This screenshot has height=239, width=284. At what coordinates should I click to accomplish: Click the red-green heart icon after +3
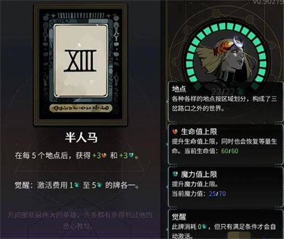(104, 156)
